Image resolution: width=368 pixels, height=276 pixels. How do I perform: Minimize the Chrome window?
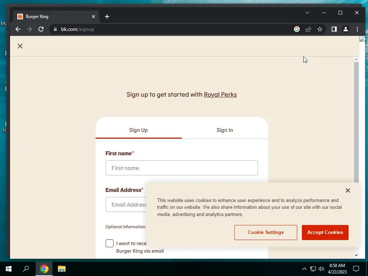(324, 13)
